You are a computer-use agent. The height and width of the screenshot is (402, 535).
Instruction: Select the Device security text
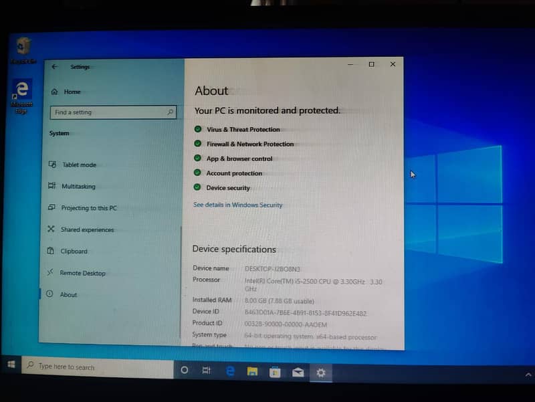tap(228, 188)
